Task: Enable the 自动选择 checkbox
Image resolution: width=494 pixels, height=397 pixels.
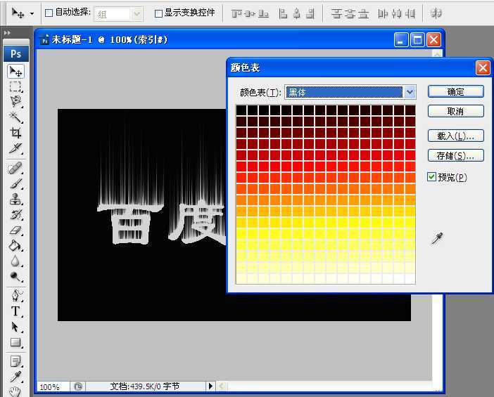Action: [49, 13]
